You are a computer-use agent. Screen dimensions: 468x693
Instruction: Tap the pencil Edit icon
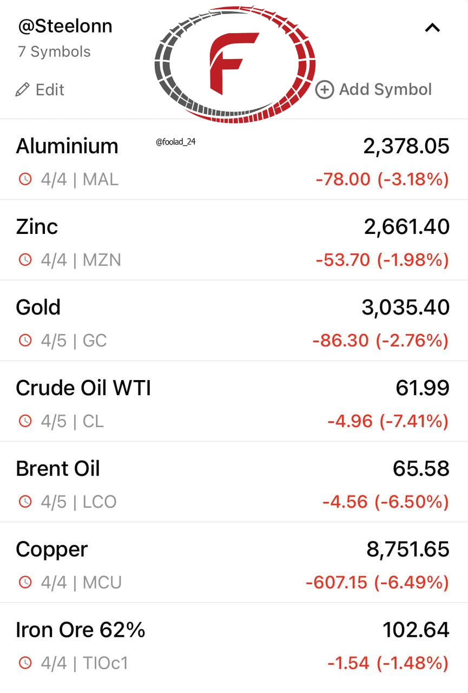tap(22, 89)
